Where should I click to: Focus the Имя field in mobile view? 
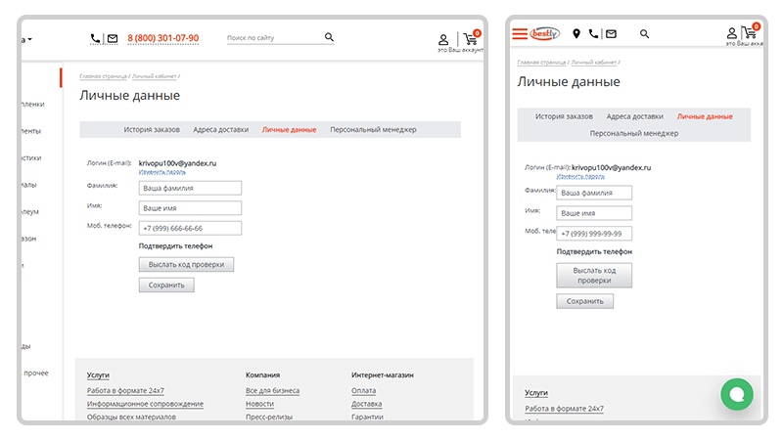(x=594, y=213)
